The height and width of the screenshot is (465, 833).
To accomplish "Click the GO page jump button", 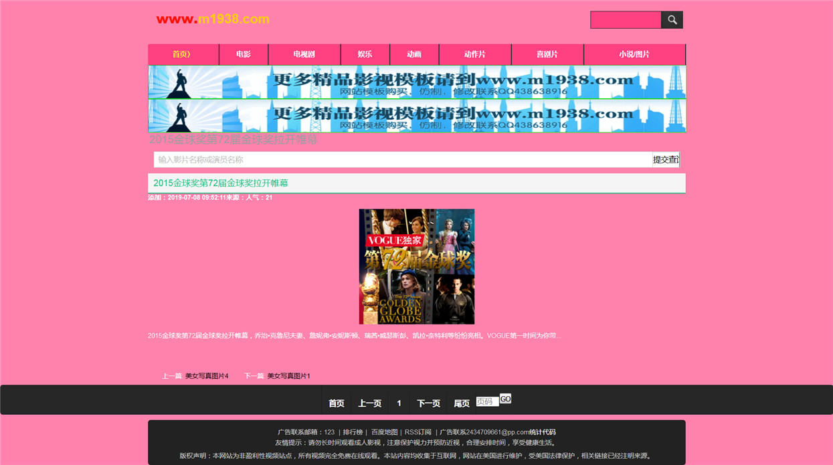I will [x=505, y=399].
